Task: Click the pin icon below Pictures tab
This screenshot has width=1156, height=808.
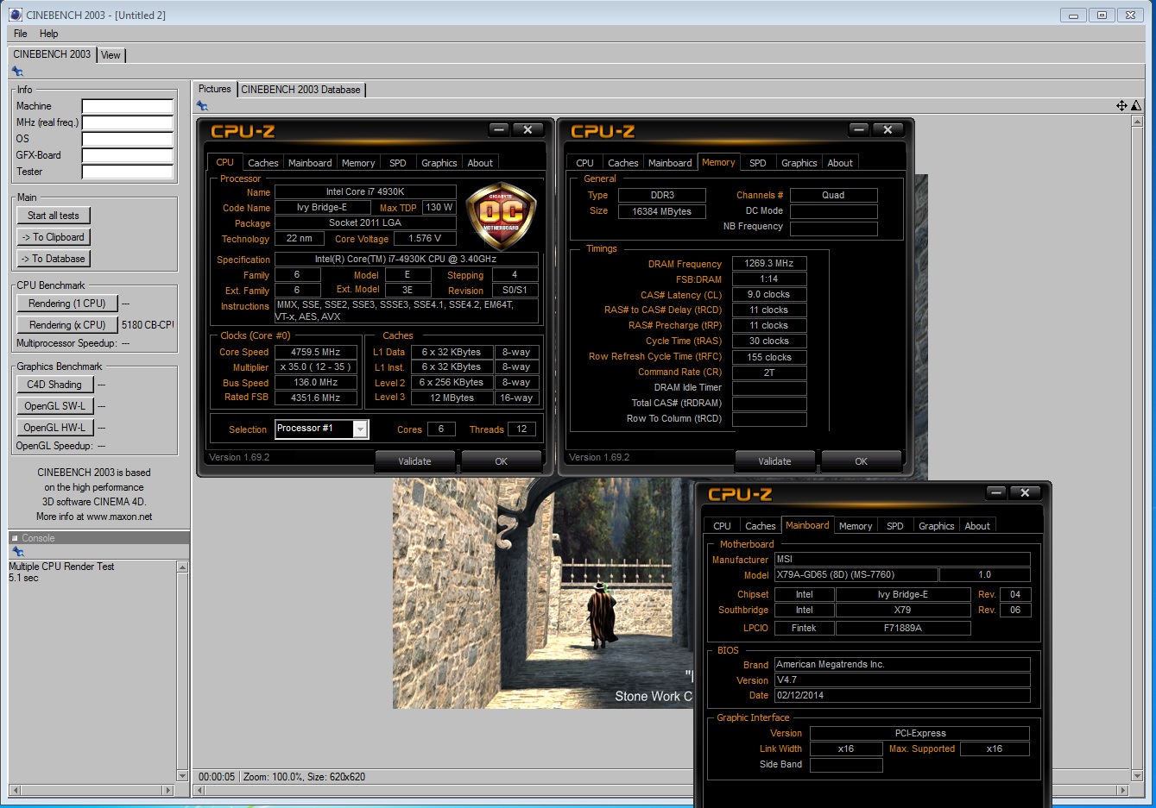Action: [x=202, y=106]
